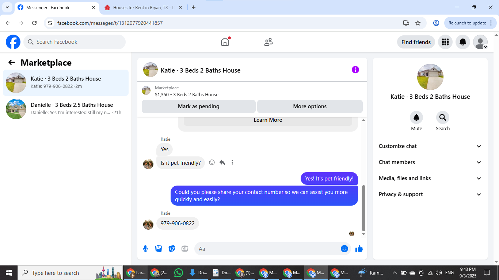Click the Learn More button
The image size is (499, 280).
click(x=268, y=120)
